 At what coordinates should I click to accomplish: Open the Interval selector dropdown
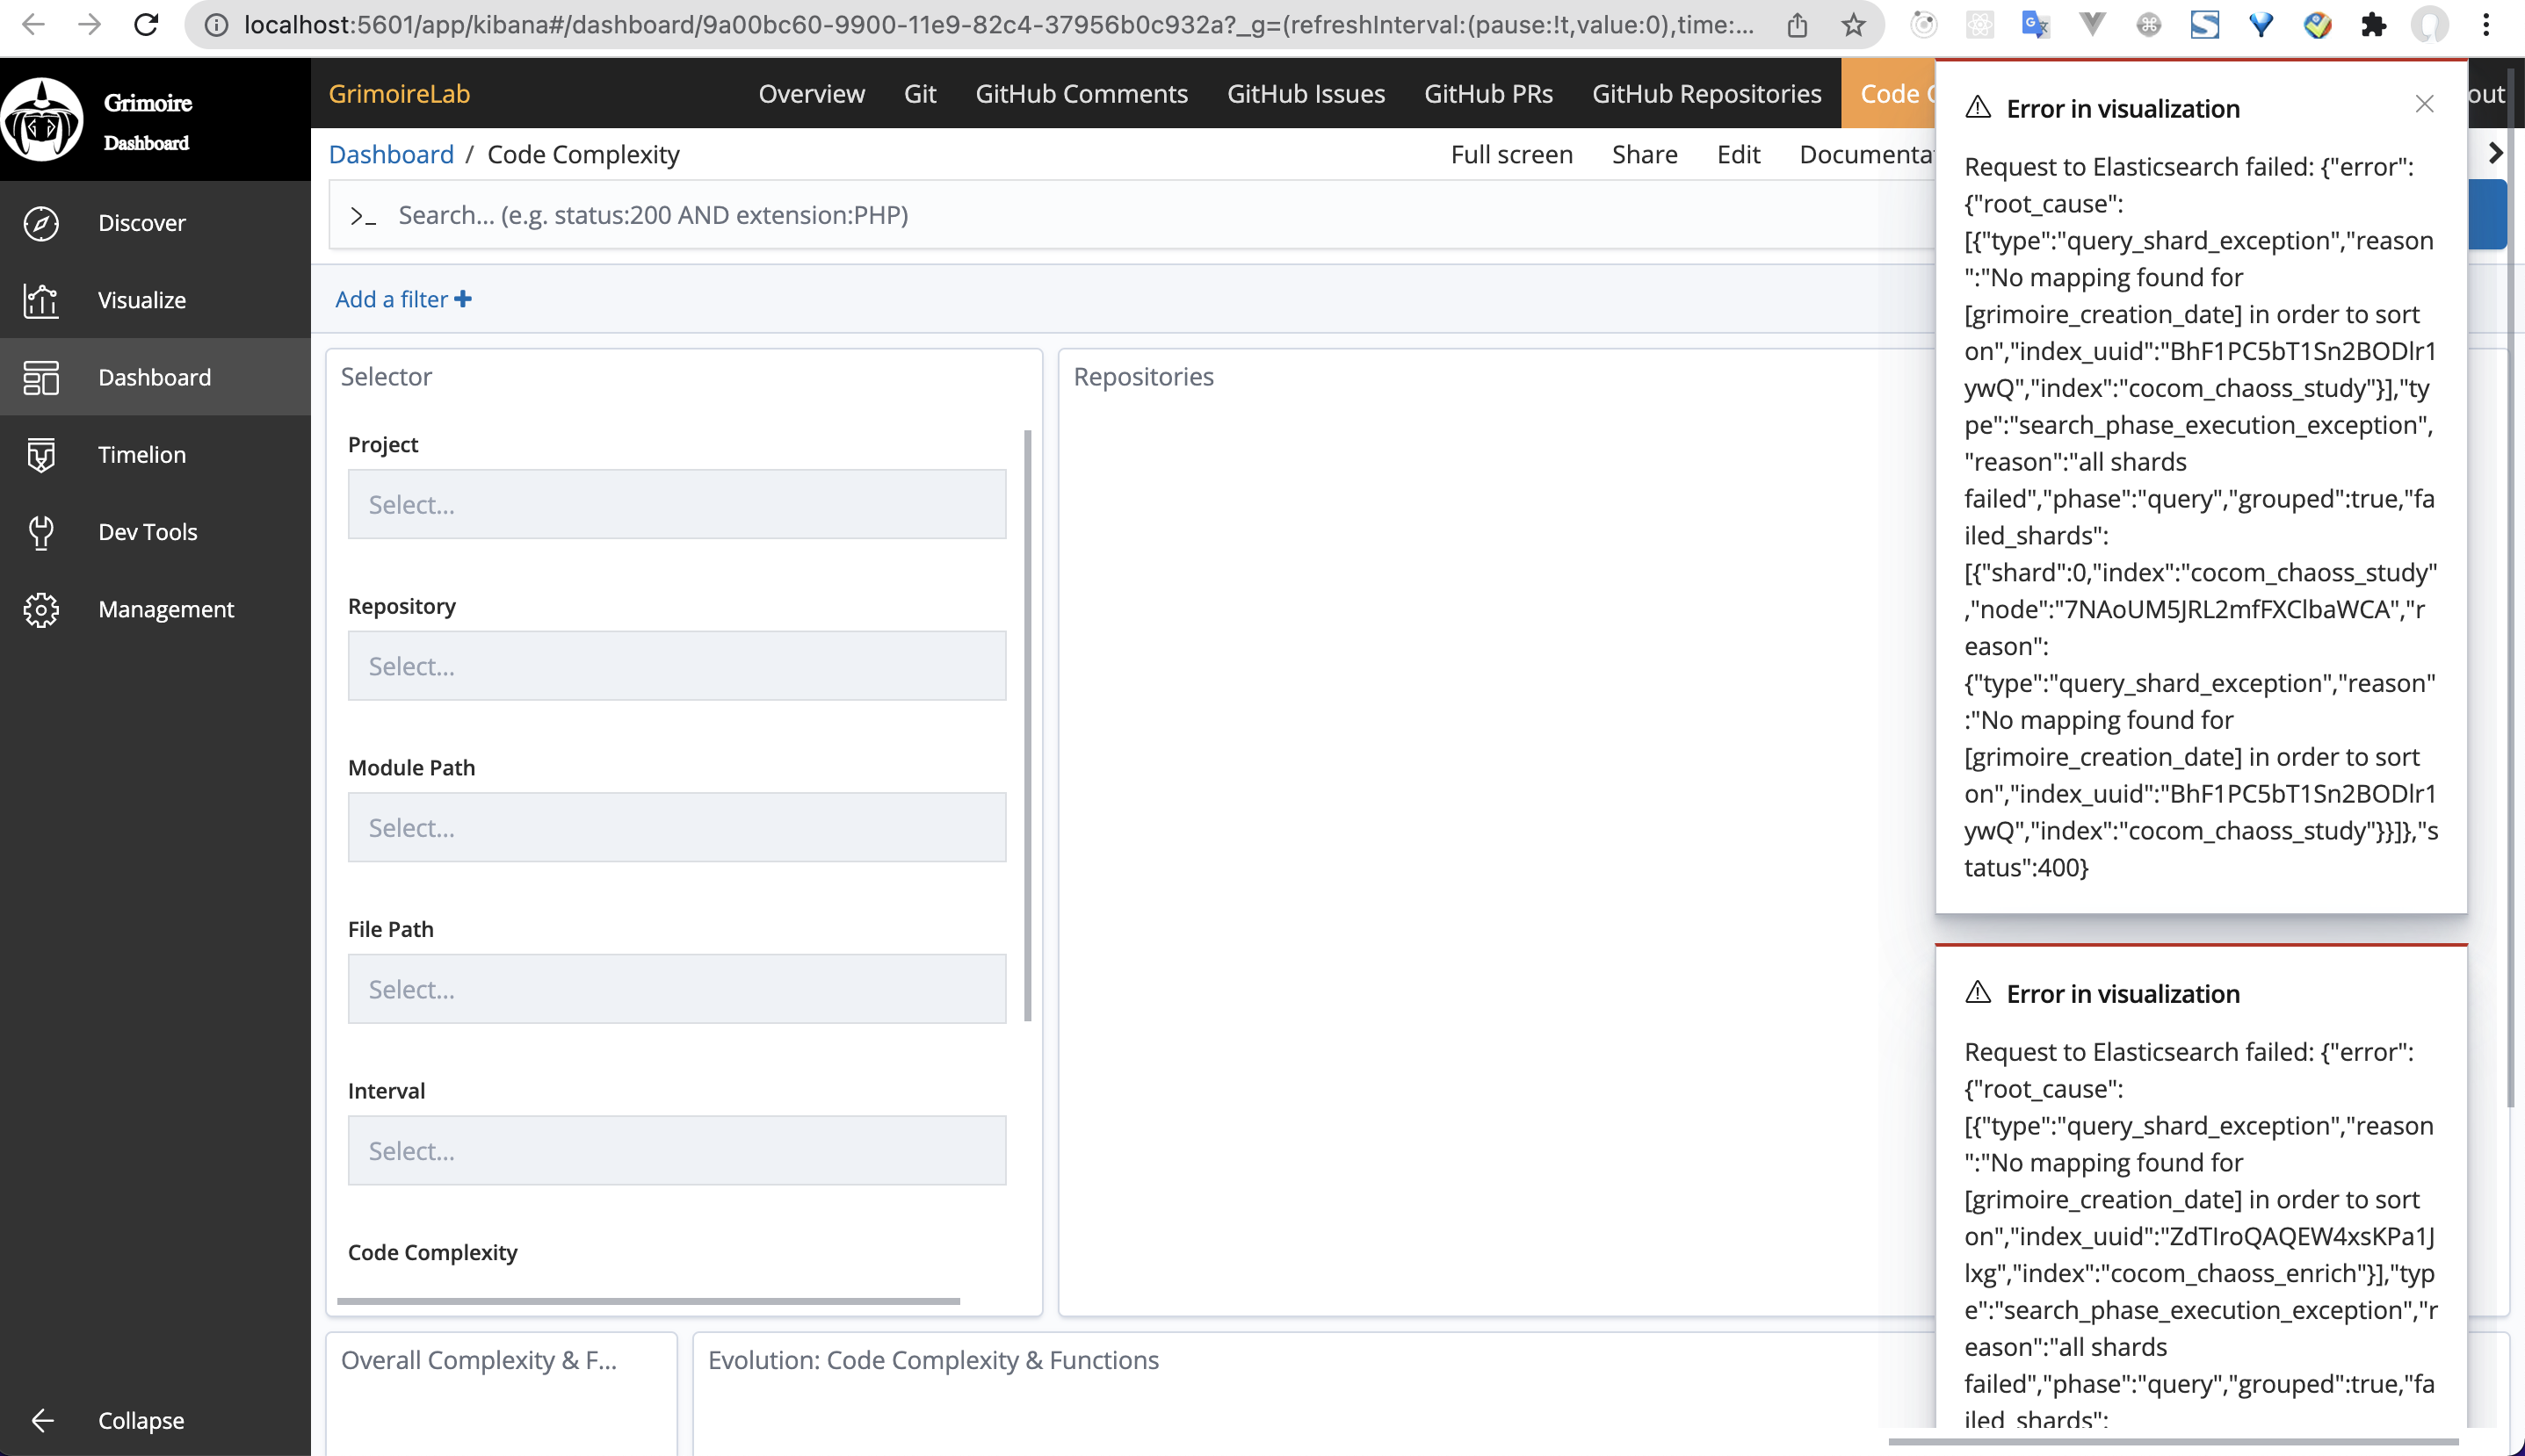(676, 1150)
